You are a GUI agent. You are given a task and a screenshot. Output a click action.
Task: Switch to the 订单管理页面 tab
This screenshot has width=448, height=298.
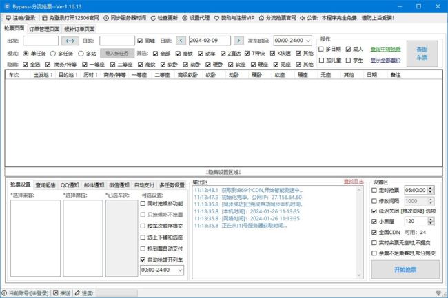[x=44, y=29]
